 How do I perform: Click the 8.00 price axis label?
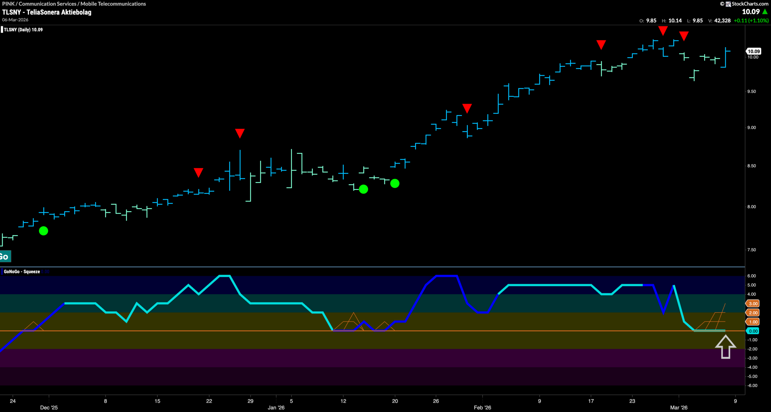[751, 207]
